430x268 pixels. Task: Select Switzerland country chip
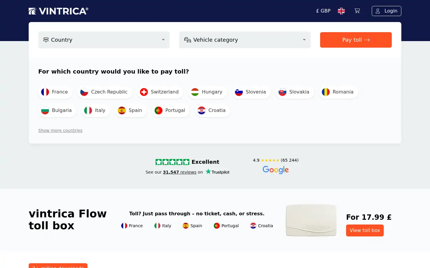(x=160, y=92)
